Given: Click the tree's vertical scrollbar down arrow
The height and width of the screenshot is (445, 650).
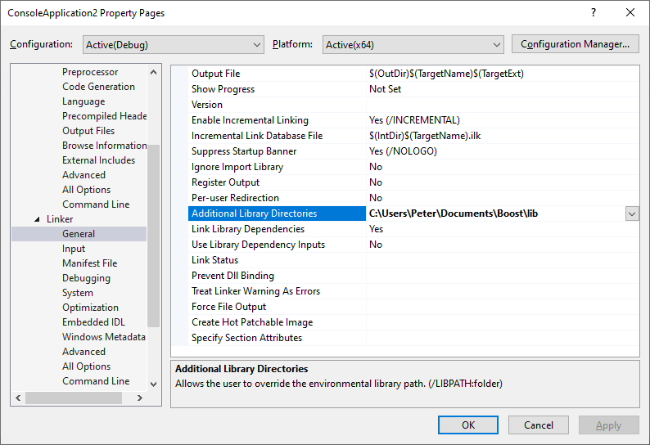Looking at the screenshot, I should click(x=154, y=383).
